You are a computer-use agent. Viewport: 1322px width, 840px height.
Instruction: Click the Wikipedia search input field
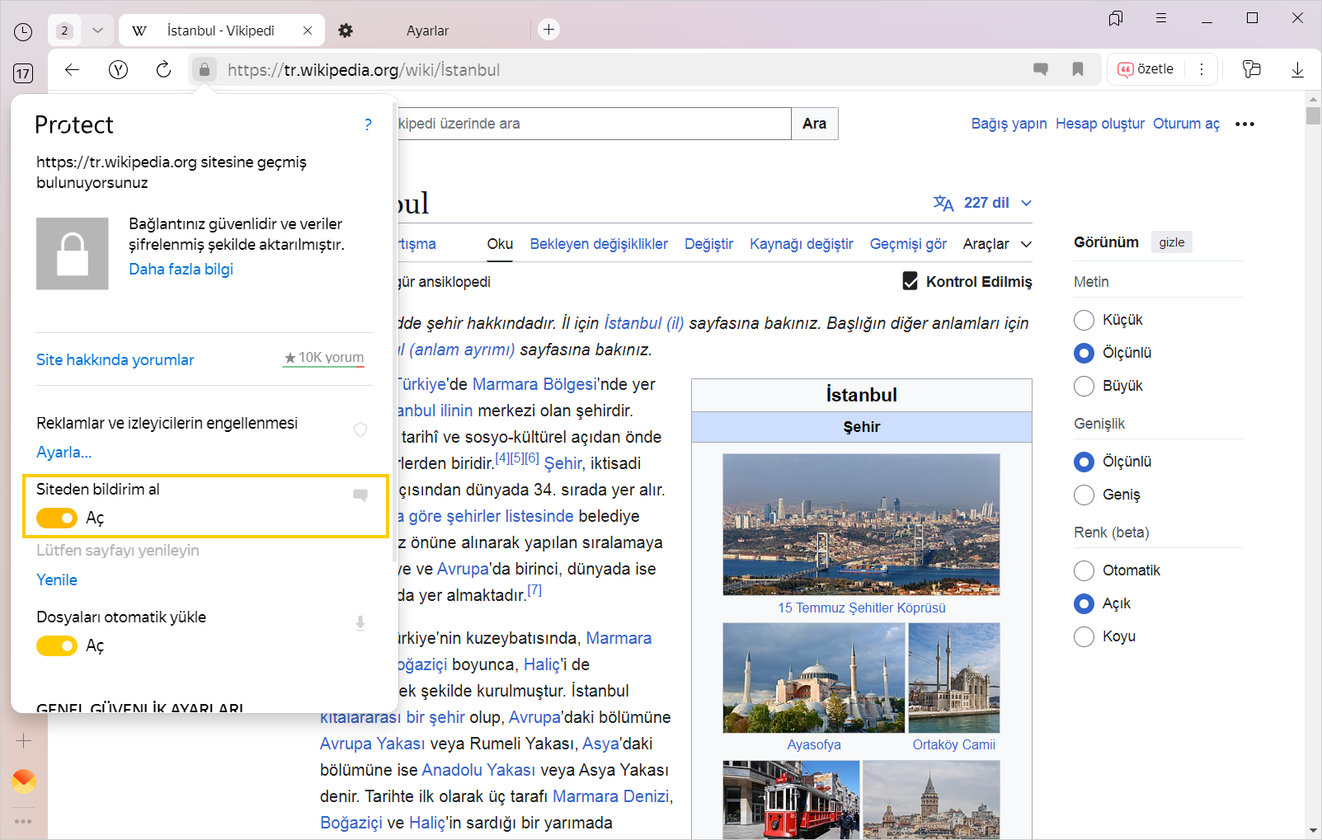[x=590, y=124]
